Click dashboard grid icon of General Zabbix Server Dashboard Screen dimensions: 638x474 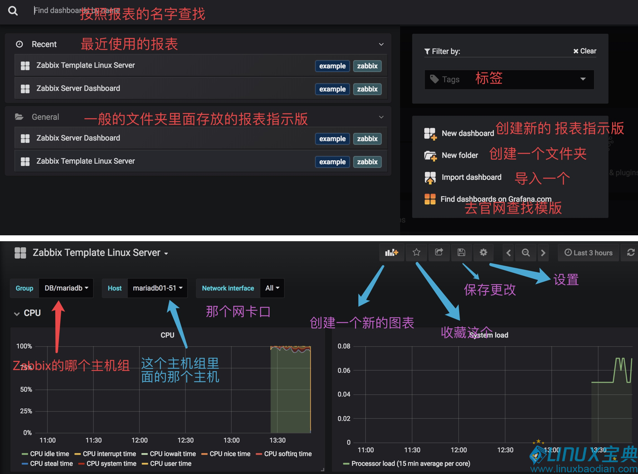25,138
